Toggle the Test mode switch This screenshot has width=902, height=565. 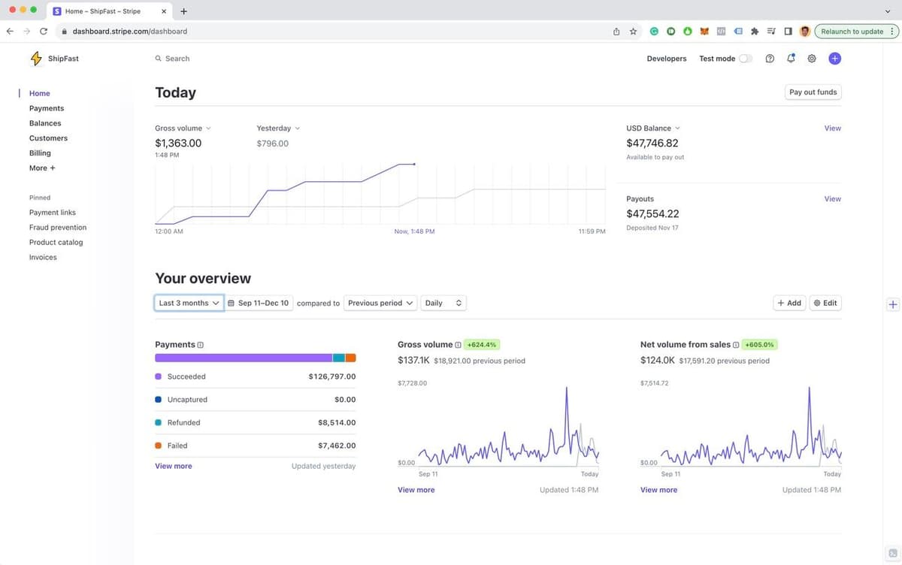pyautogui.click(x=745, y=59)
